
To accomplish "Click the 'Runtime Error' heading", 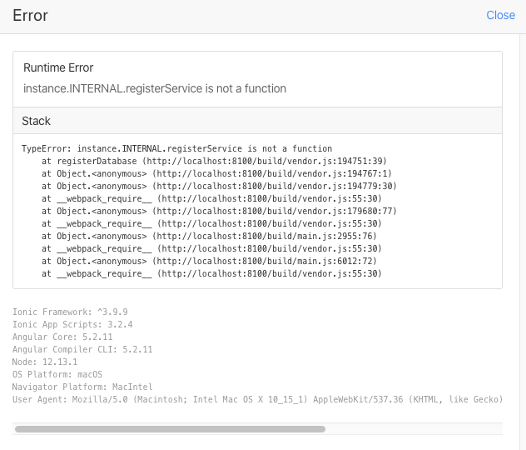I will point(58,67).
